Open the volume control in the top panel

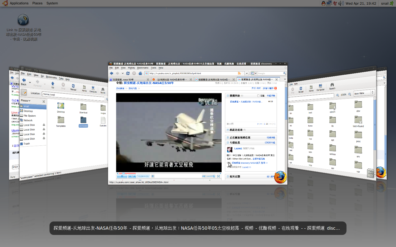point(341,3)
